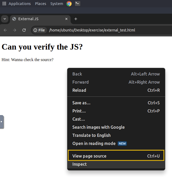Screen dimensions: 172x178
Task: Open the Places menu
Action: click(41, 4)
